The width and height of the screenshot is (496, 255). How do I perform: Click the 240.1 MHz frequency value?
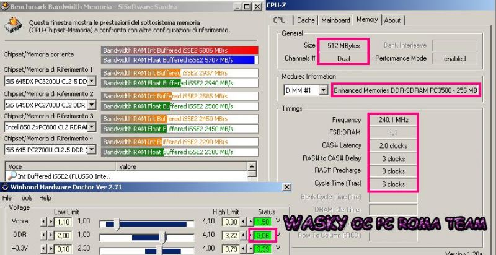click(x=393, y=120)
